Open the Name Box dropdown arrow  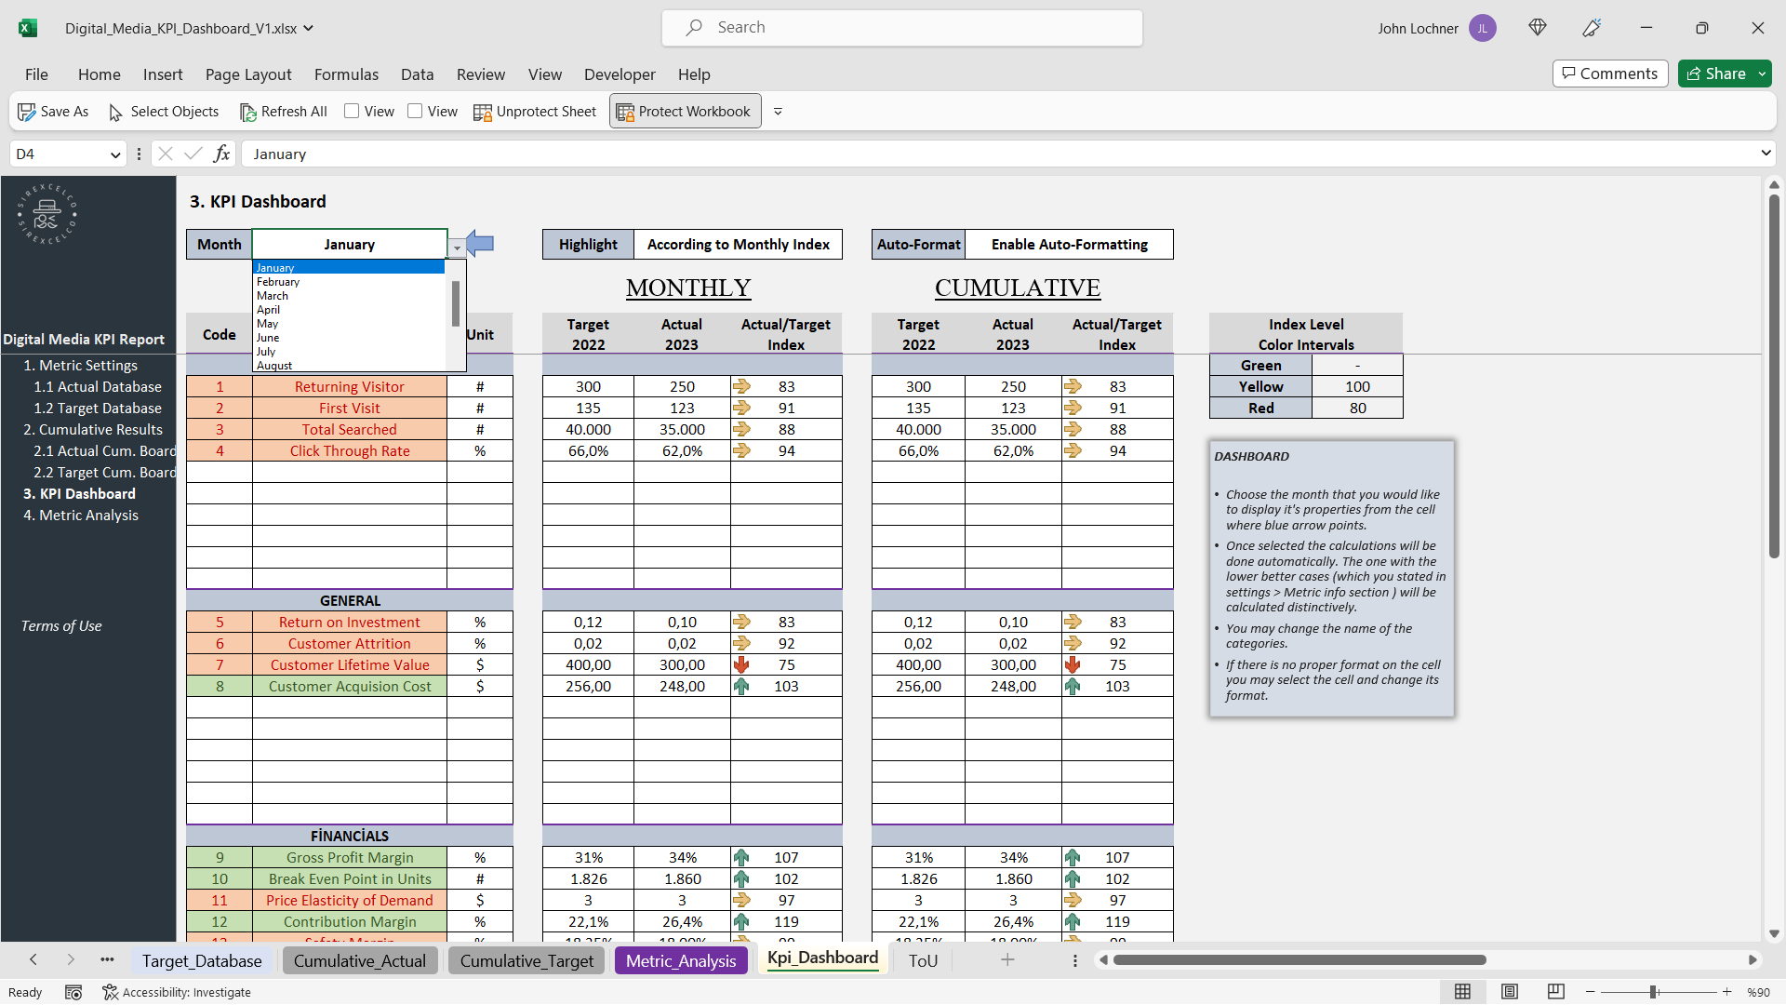tap(115, 154)
